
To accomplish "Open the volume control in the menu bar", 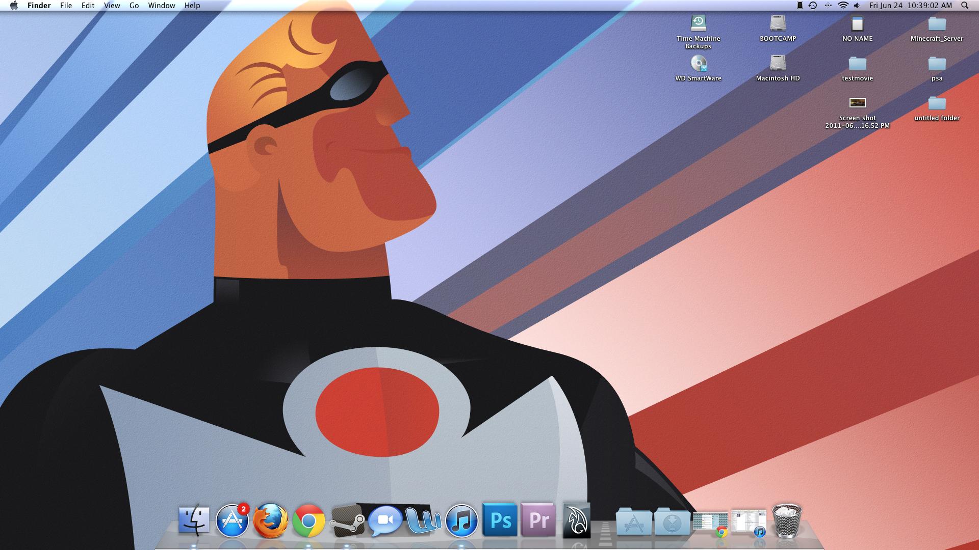I will (857, 6).
